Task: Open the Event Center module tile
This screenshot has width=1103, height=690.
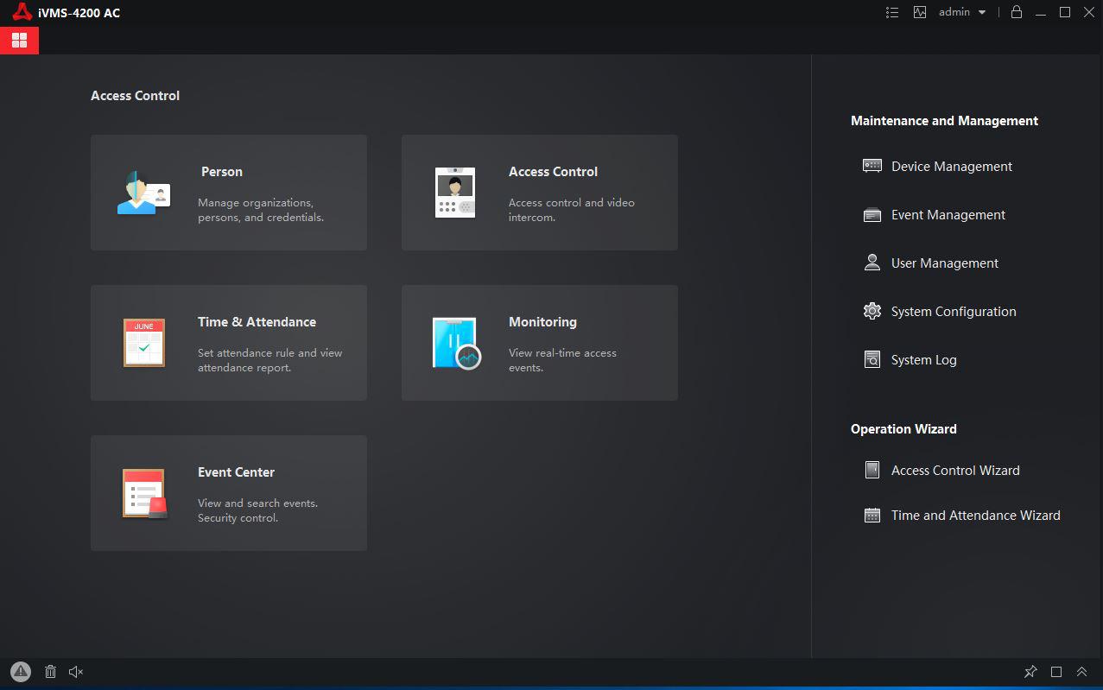Action: point(228,493)
